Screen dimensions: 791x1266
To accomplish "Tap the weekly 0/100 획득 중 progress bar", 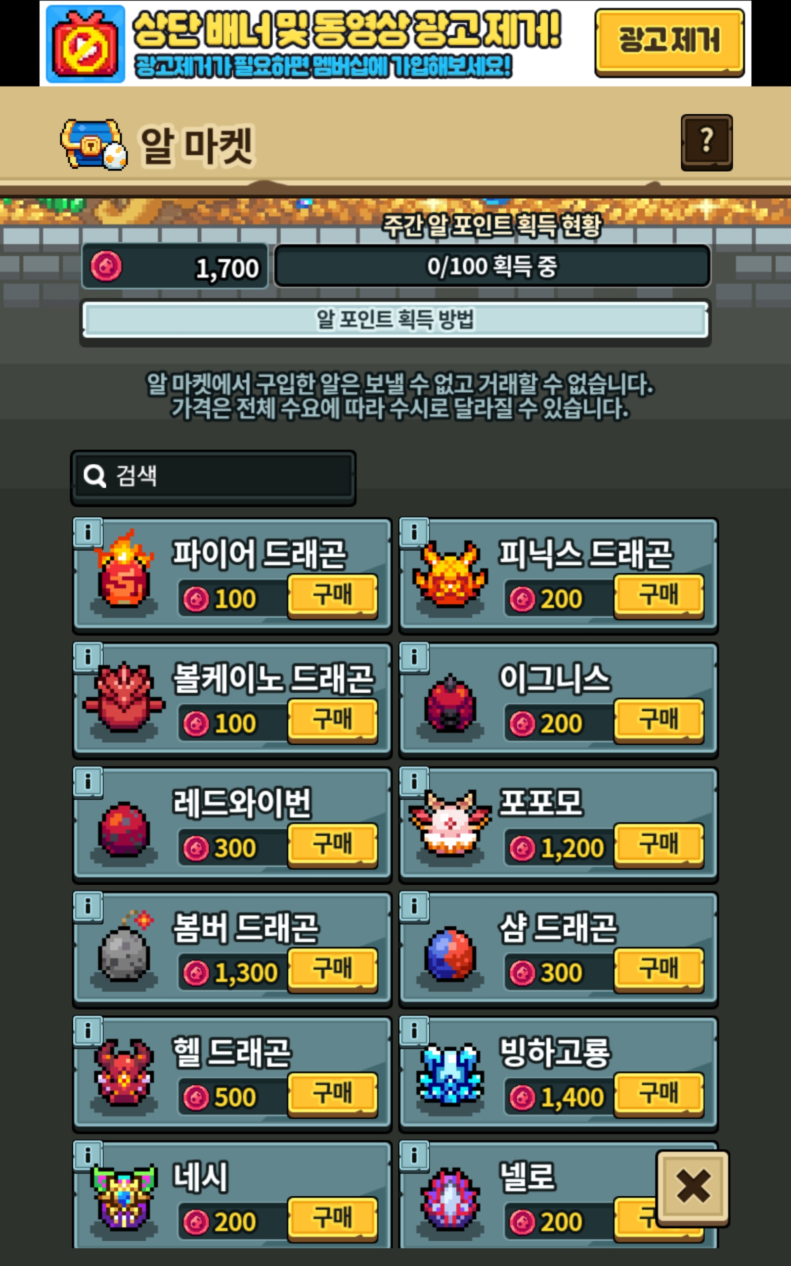I will [x=492, y=266].
